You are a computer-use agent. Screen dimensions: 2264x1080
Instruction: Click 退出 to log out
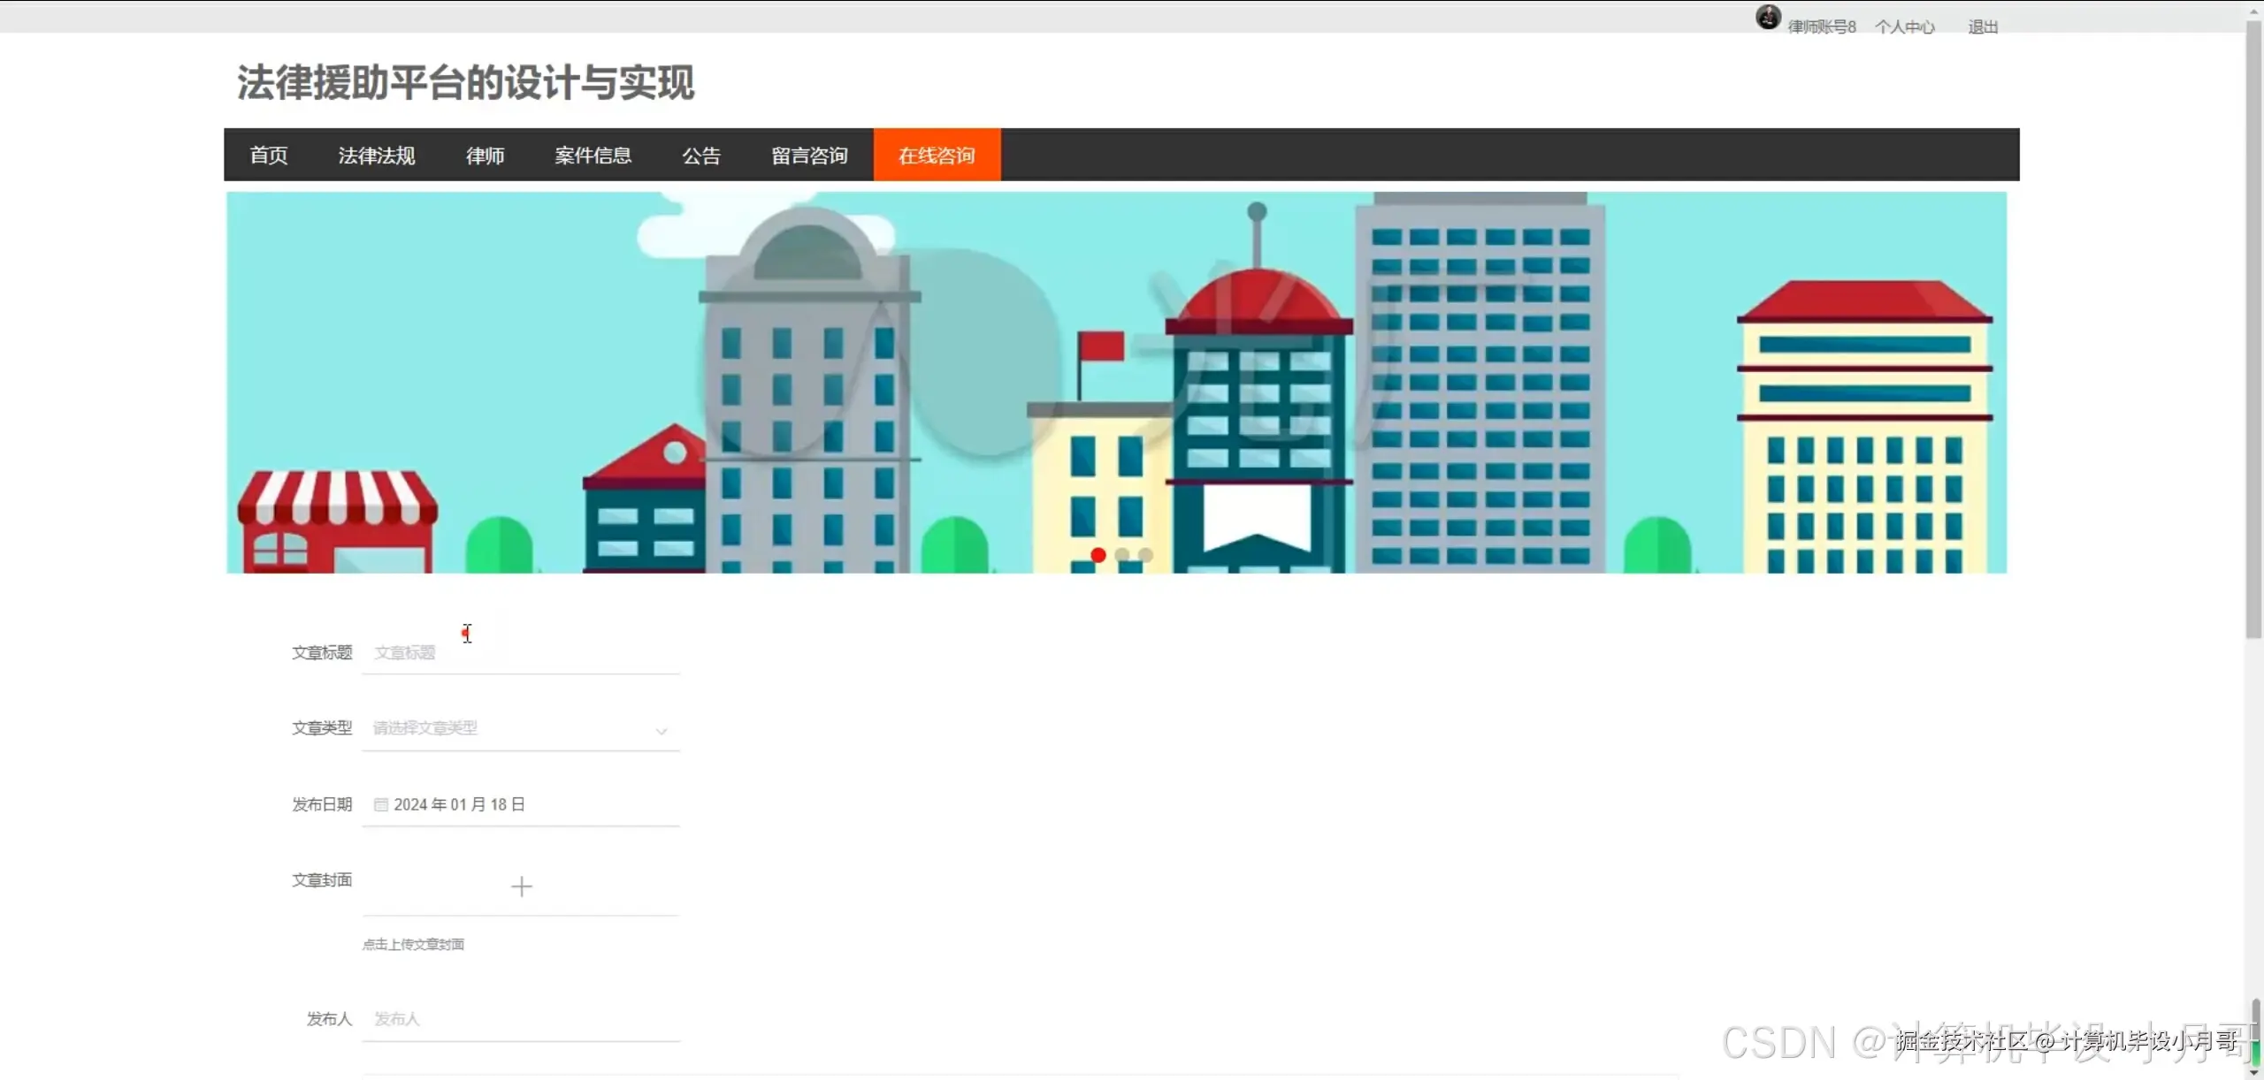coord(1982,26)
